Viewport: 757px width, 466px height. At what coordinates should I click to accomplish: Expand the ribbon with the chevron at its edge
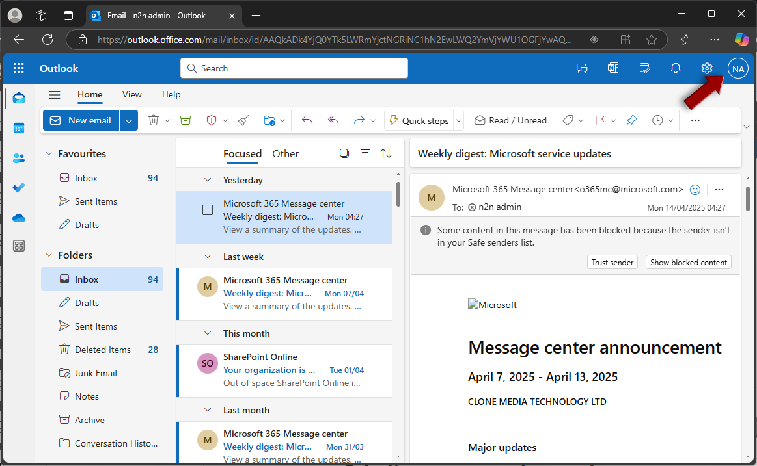(x=747, y=127)
